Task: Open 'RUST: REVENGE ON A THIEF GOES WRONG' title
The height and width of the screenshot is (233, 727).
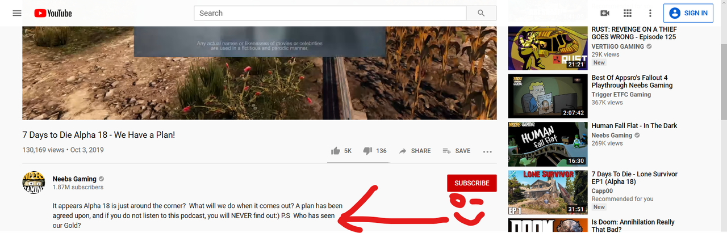Action: coord(634,33)
